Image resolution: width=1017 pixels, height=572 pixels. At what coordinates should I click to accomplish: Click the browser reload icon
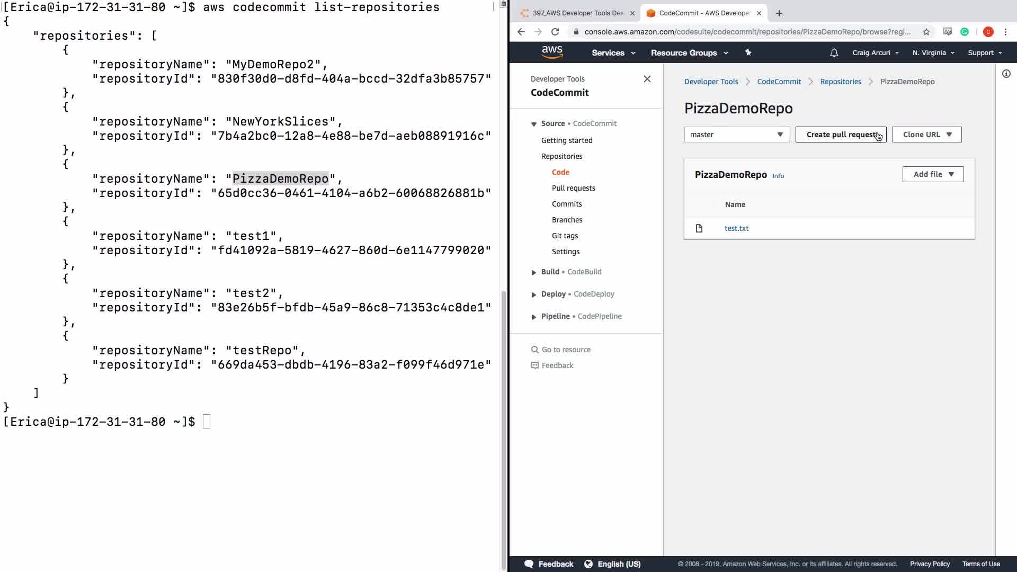tap(555, 32)
